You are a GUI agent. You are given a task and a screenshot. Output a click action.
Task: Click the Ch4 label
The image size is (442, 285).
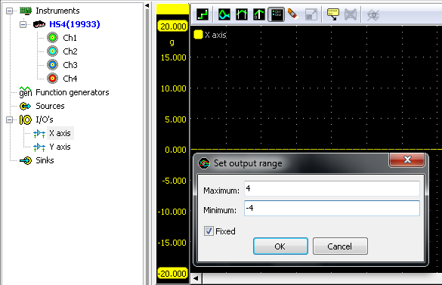point(70,78)
